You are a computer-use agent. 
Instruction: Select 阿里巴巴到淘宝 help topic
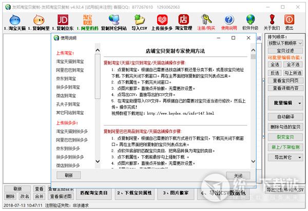70,70
